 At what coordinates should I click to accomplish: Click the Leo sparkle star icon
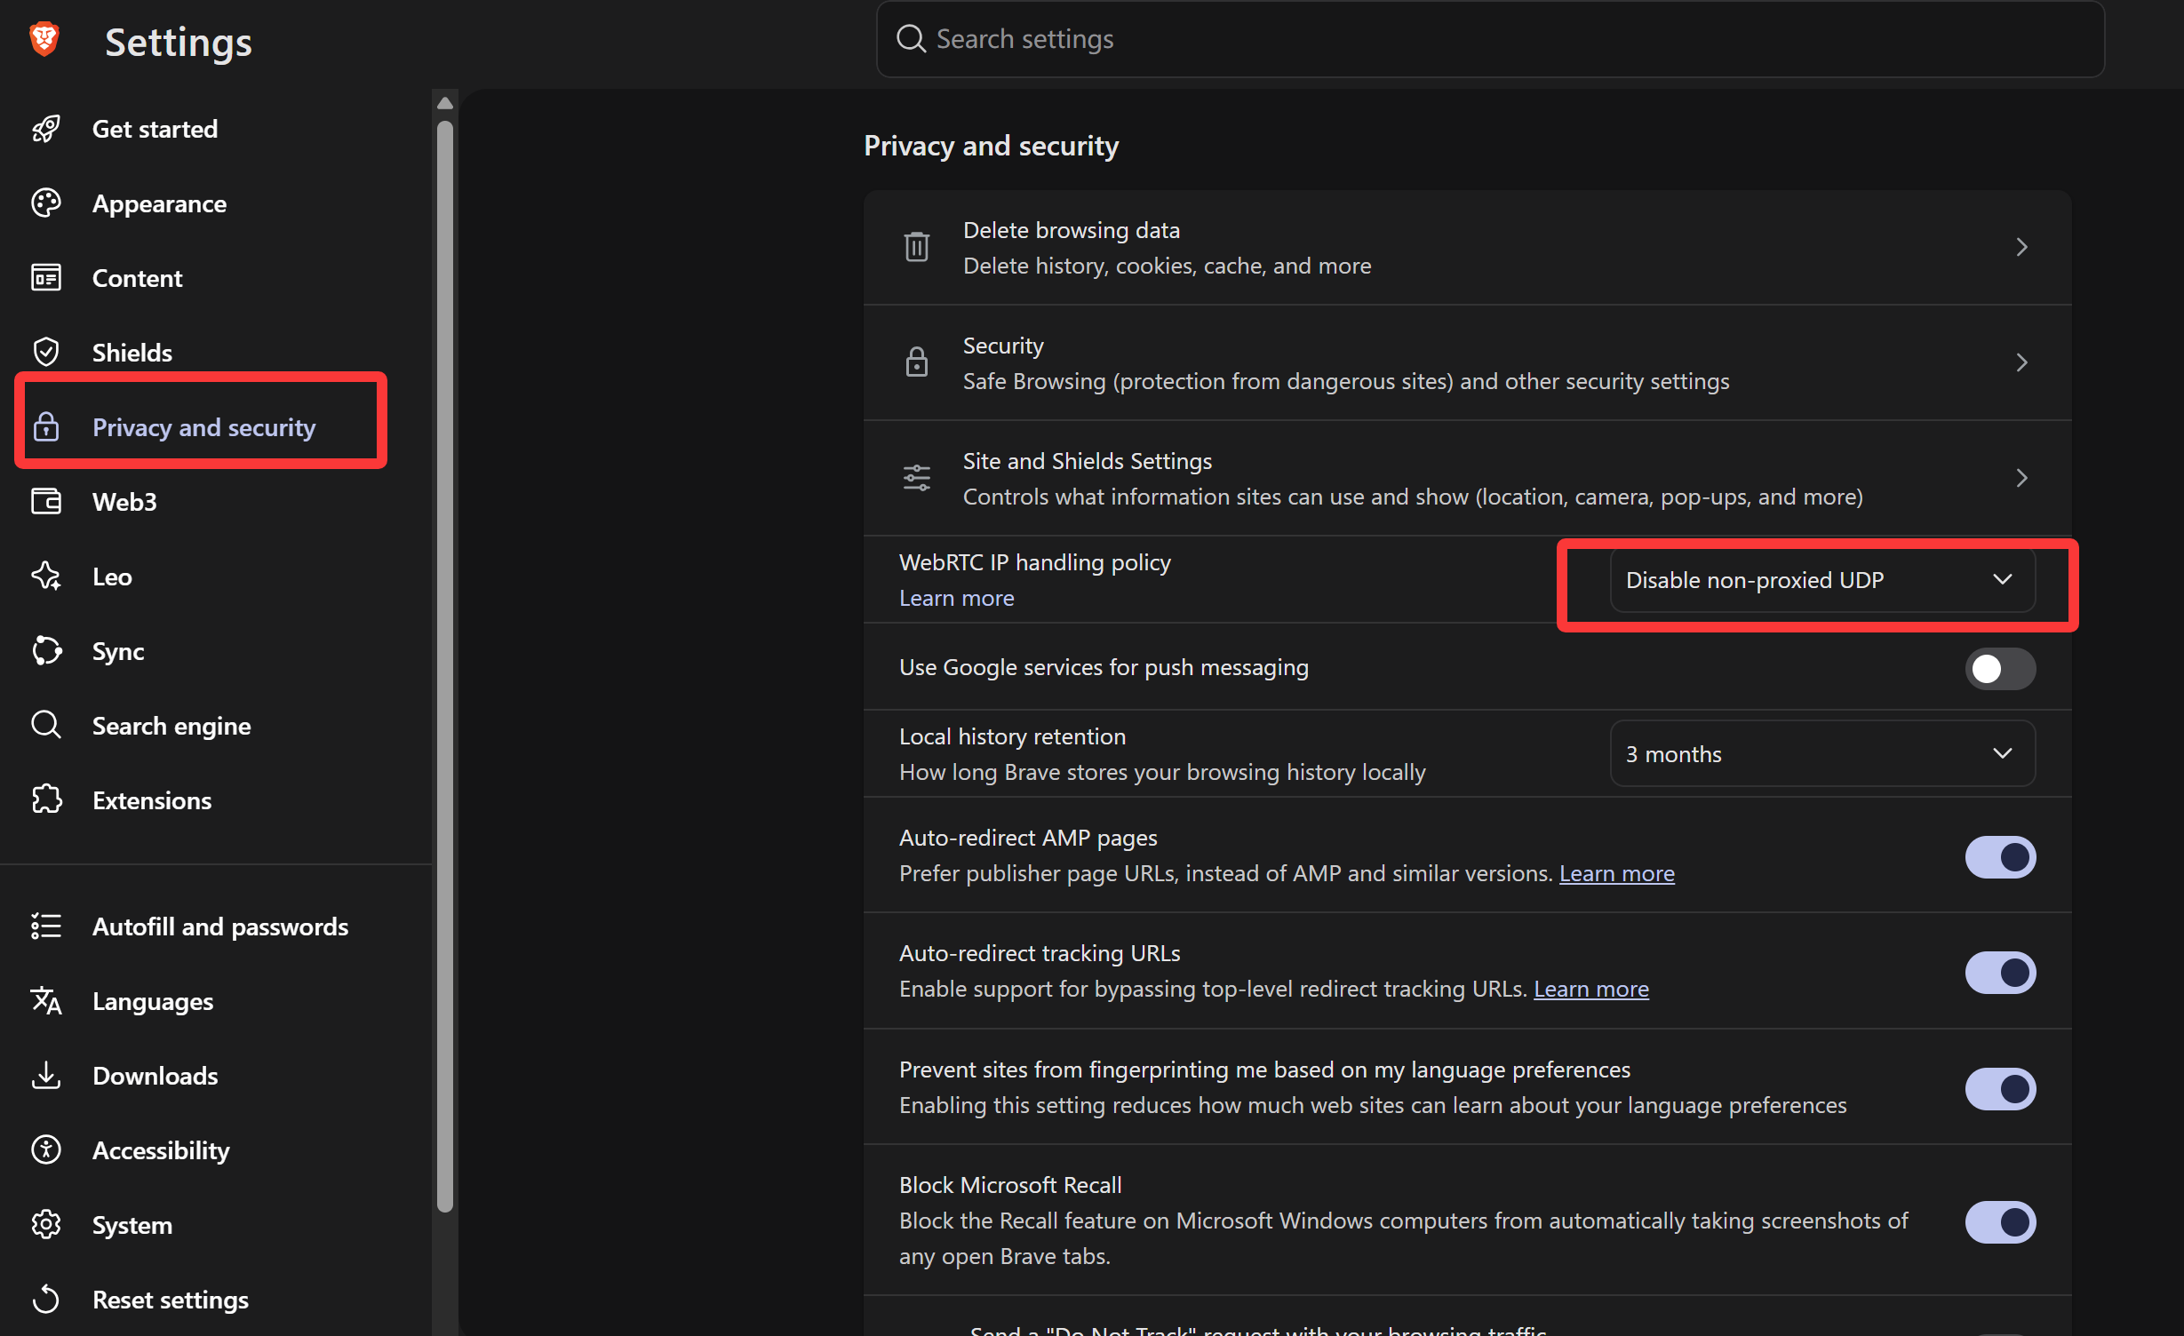(x=46, y=577)
